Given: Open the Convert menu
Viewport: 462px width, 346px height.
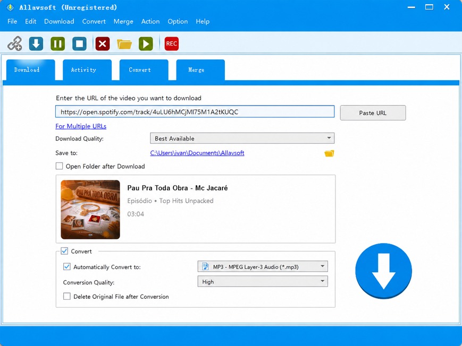Looking at the screenshot, I should point(94,21).
